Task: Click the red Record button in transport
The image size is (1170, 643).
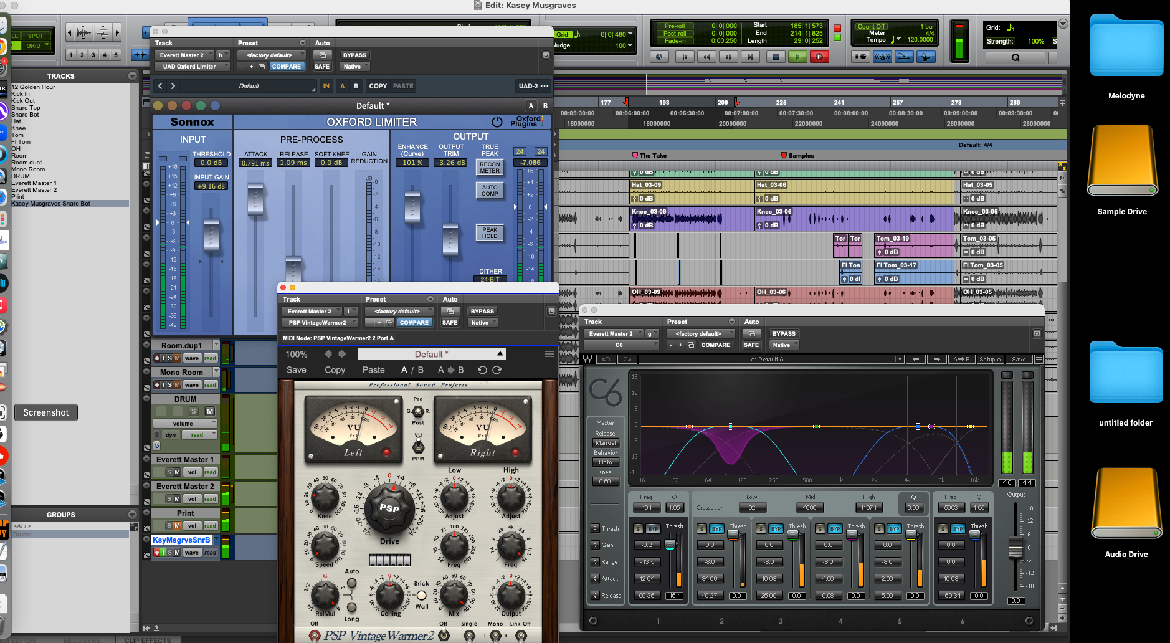Action: tap(819, 57)
